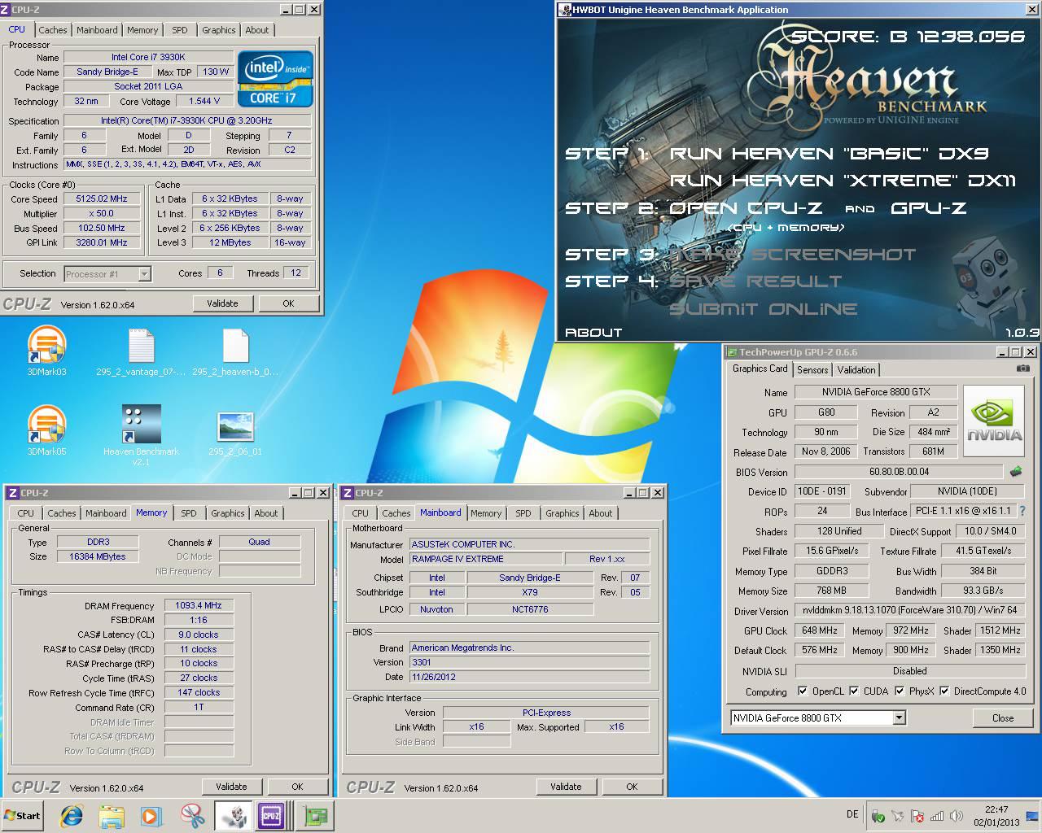Open the 295_2_heaven-b file icon
The width and height of the screenshot is (1042, 833).
pos(235,352)
